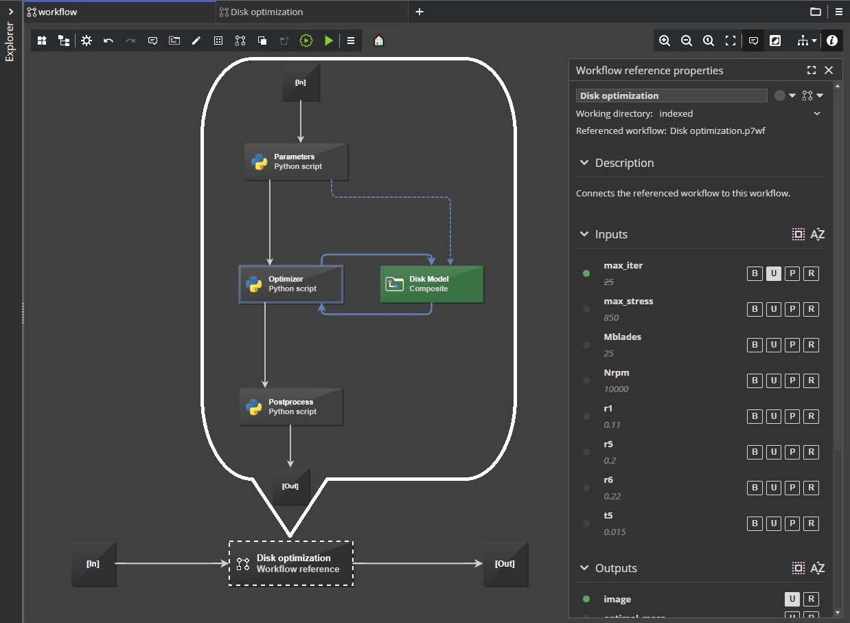Click the green Run workflow play button
850x623 pixels.
pyautogui.click(x=329, y=41)
